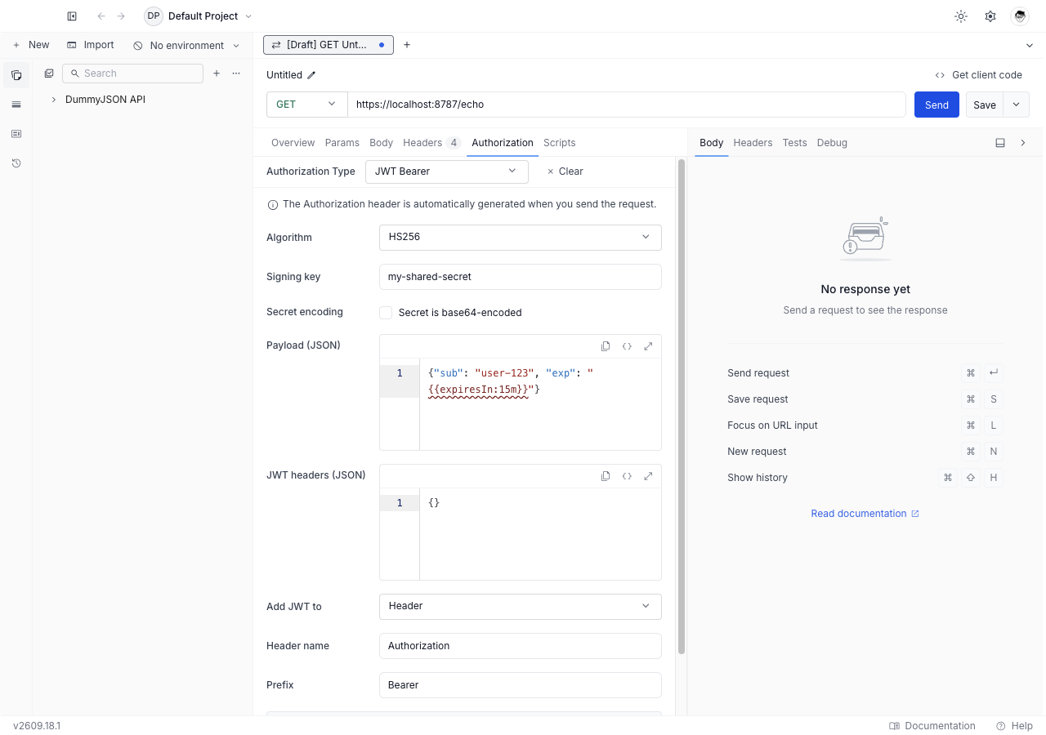
Task: Open Get client code
Action: pos(978,75)
